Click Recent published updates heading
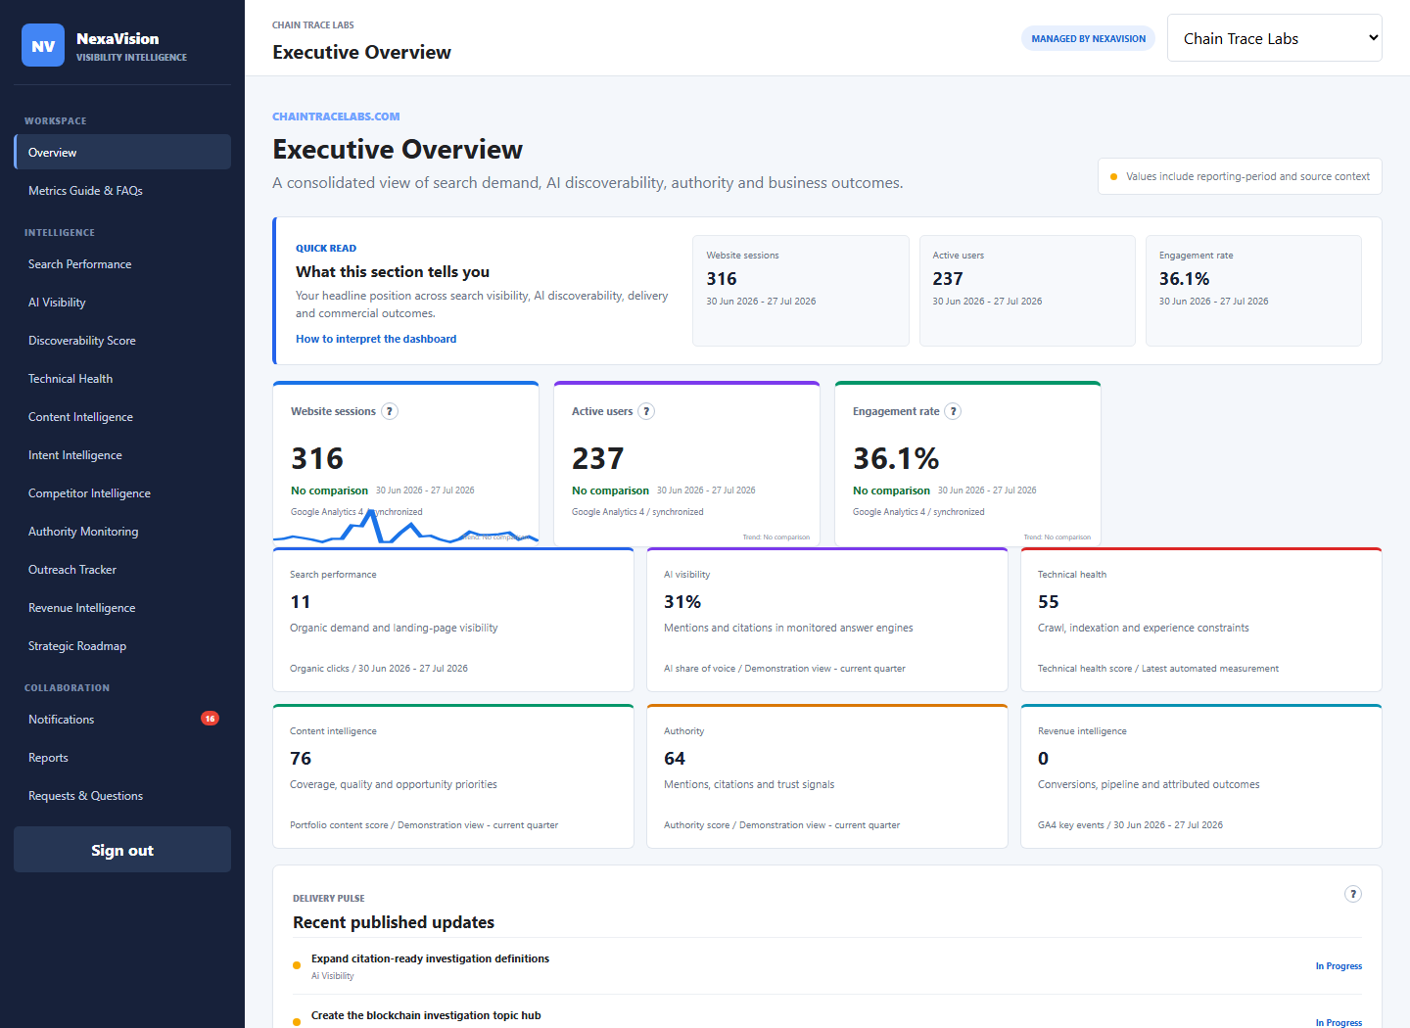 tap(394, 922)
